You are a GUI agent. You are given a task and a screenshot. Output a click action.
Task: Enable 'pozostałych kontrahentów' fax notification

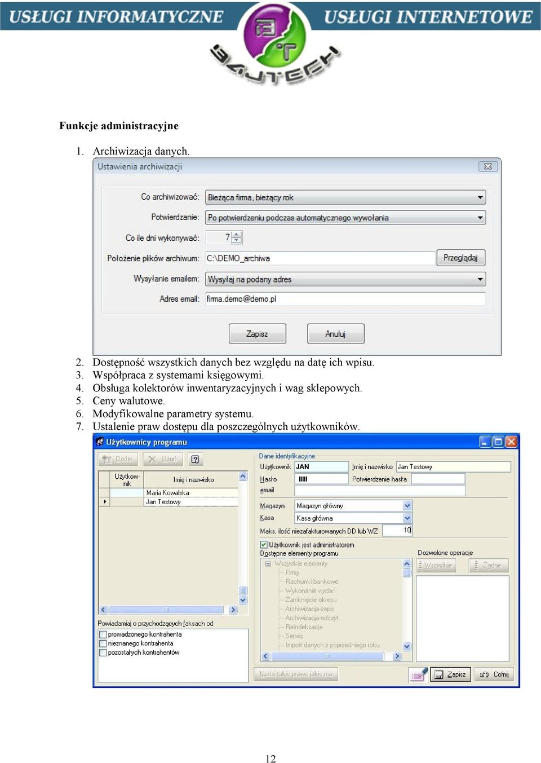(x=103, y=652)
